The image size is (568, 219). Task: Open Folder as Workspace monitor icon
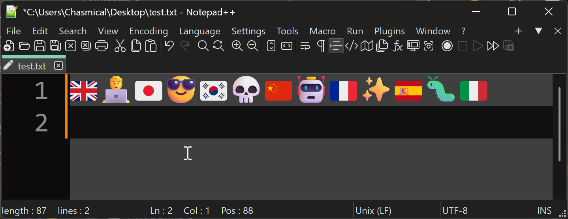pyautogui.click(x=413, y=46)
